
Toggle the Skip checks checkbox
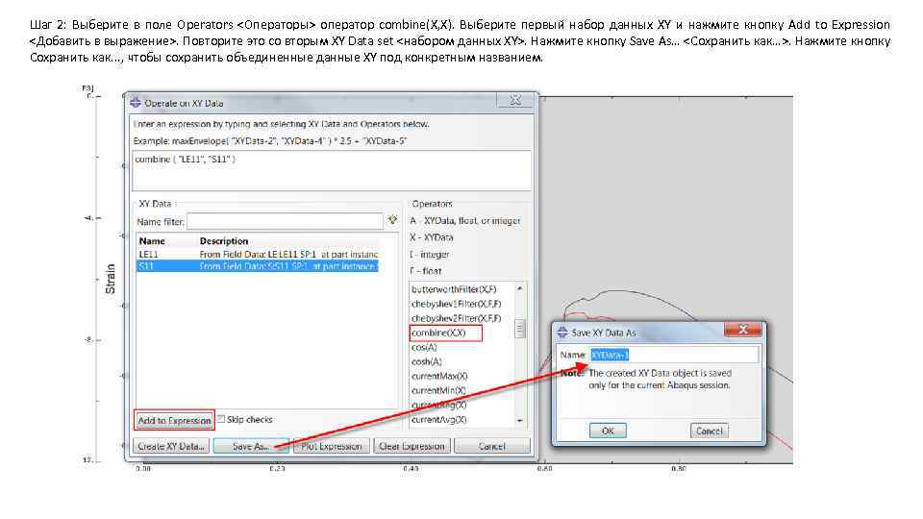[x=221, y=419]
